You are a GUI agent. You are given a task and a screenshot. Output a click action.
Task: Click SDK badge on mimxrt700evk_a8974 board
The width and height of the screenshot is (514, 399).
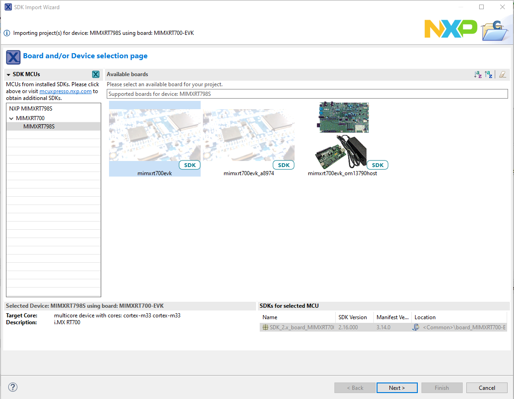(284, 165)
